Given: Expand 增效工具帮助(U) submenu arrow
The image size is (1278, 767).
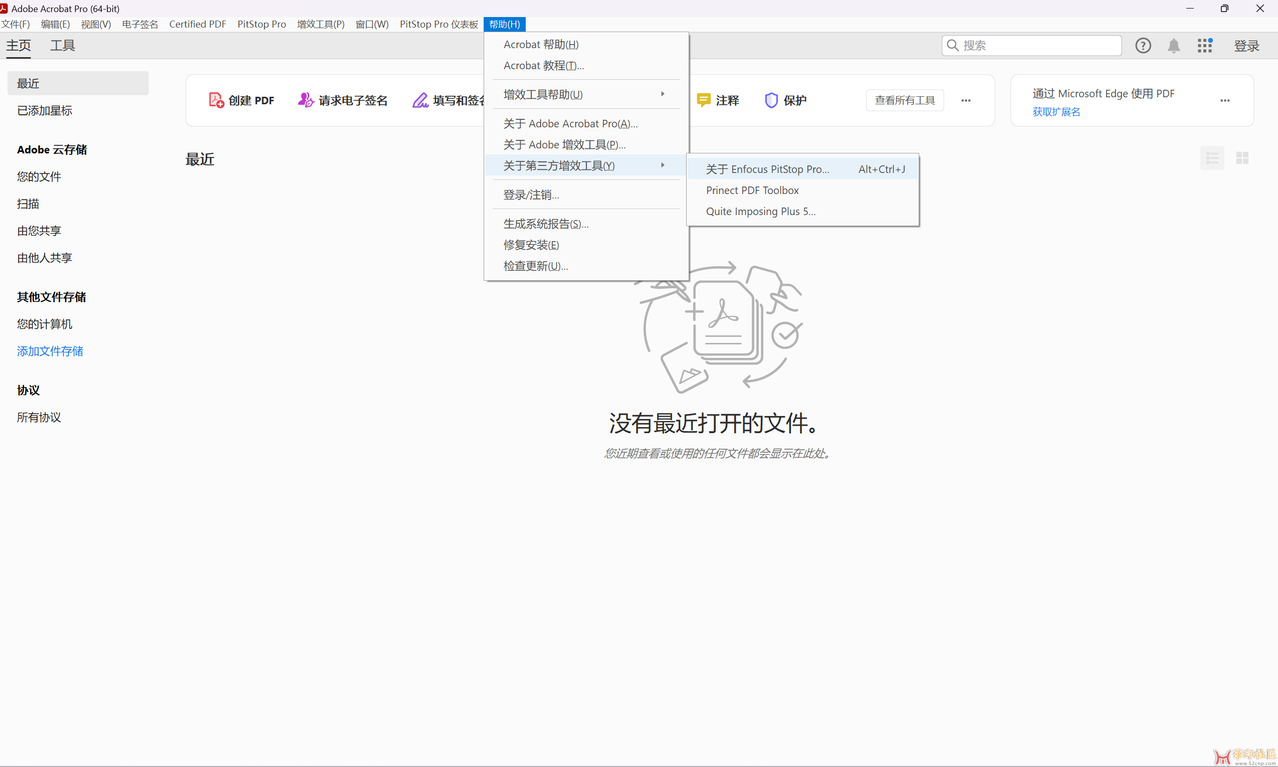Looking at the screenshot, I should pyautogui.click(x=662, y=94).
